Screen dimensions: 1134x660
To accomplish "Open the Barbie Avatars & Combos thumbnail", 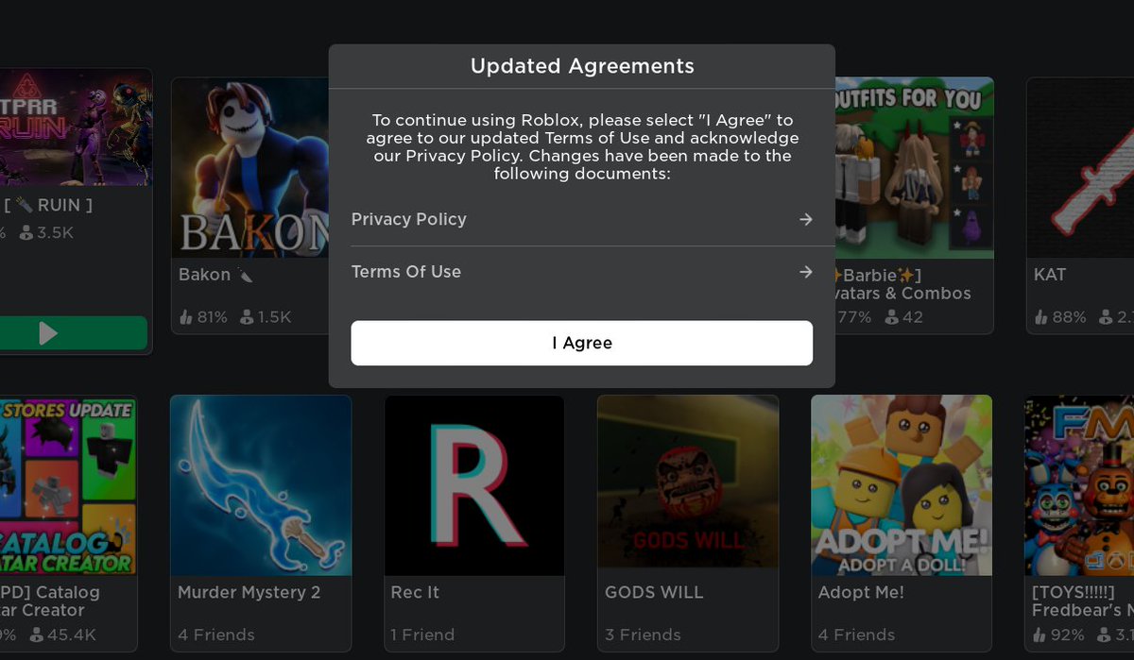I will click(x=915, y=168).
